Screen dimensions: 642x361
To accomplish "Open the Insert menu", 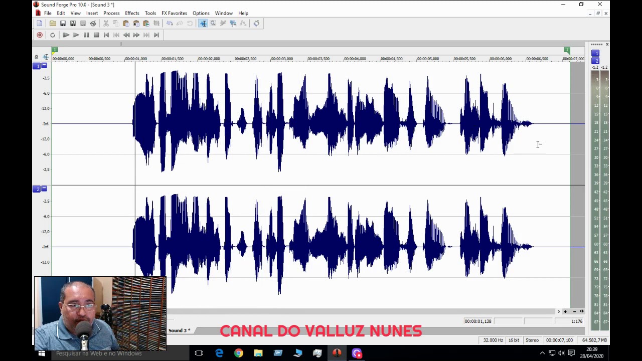I will pos(92,13).
